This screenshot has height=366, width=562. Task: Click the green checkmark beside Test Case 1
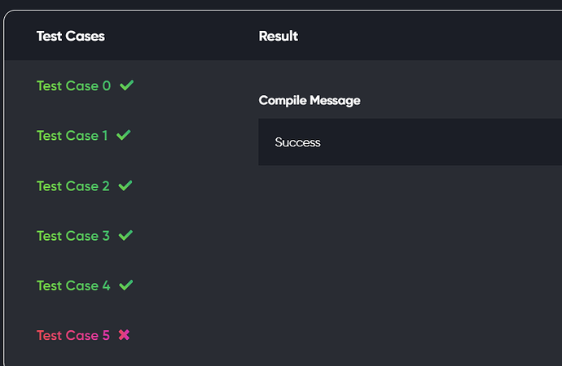point(124,135)
